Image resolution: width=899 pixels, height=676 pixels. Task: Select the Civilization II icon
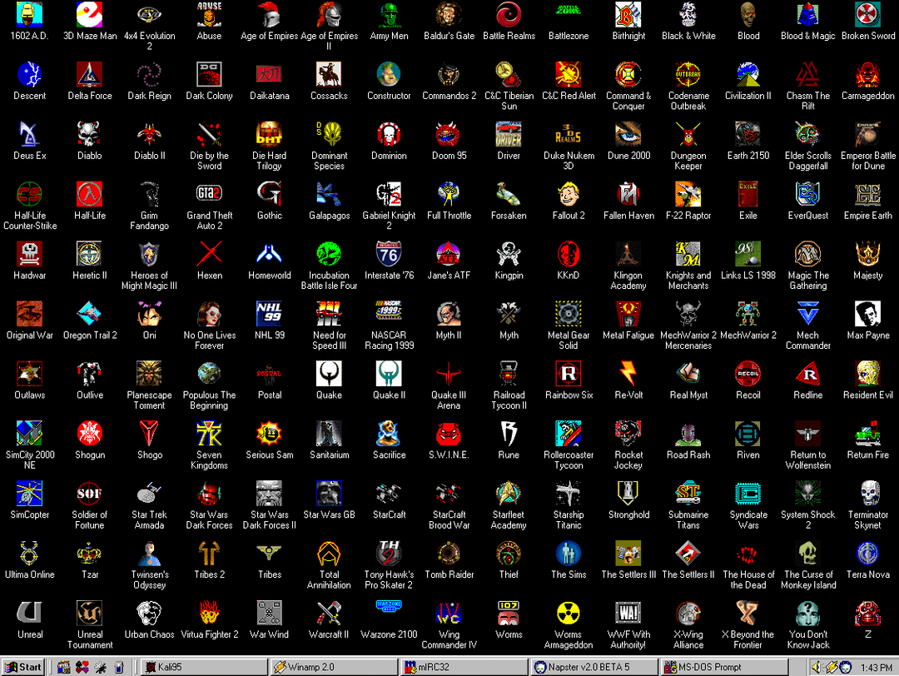(748, 74)
